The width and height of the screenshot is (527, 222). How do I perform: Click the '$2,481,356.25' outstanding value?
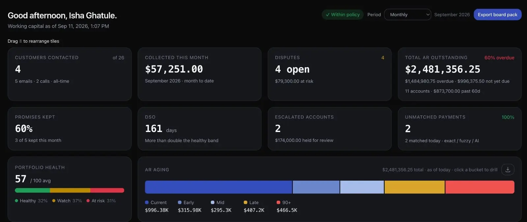[x=442, y=69]
